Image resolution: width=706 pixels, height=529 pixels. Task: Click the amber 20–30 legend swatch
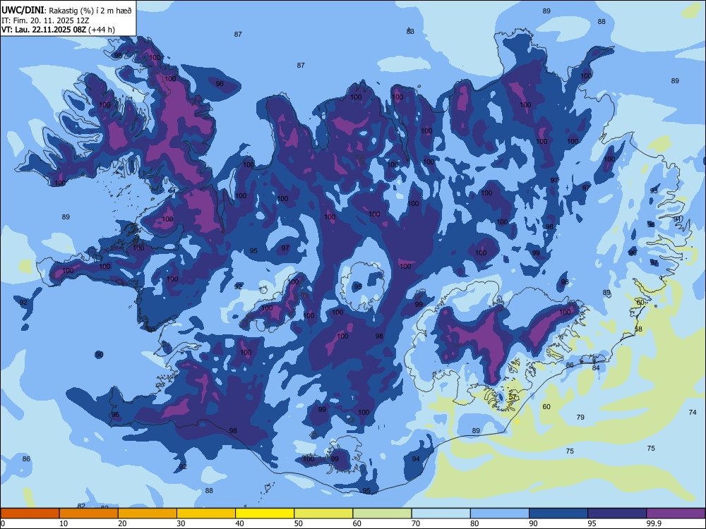[148, 513]
